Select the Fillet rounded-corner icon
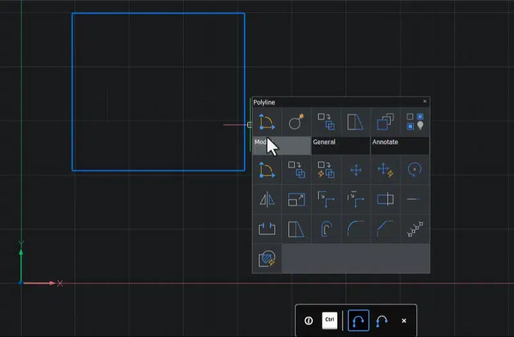Screen dimensions: 514x337 pyautogui.click(x=355, y=229)
